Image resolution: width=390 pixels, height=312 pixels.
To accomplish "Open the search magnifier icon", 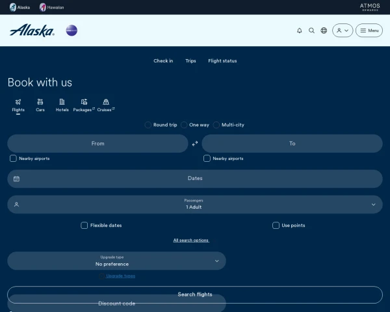I will click(311, 31).
